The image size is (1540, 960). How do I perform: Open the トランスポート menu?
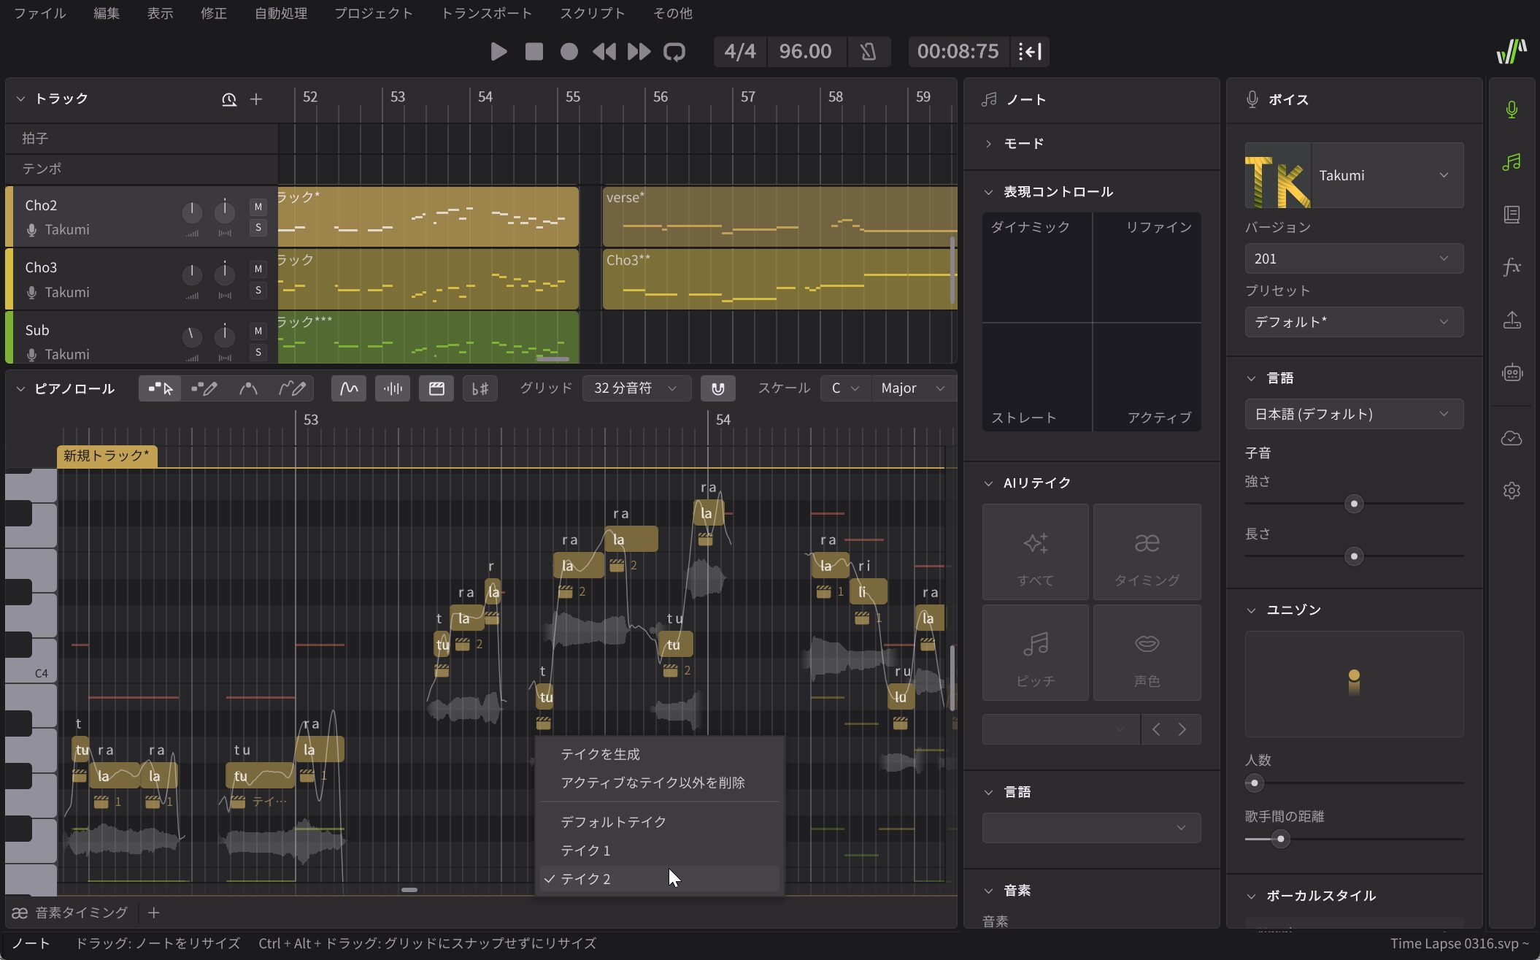click(x=486, y=13)
